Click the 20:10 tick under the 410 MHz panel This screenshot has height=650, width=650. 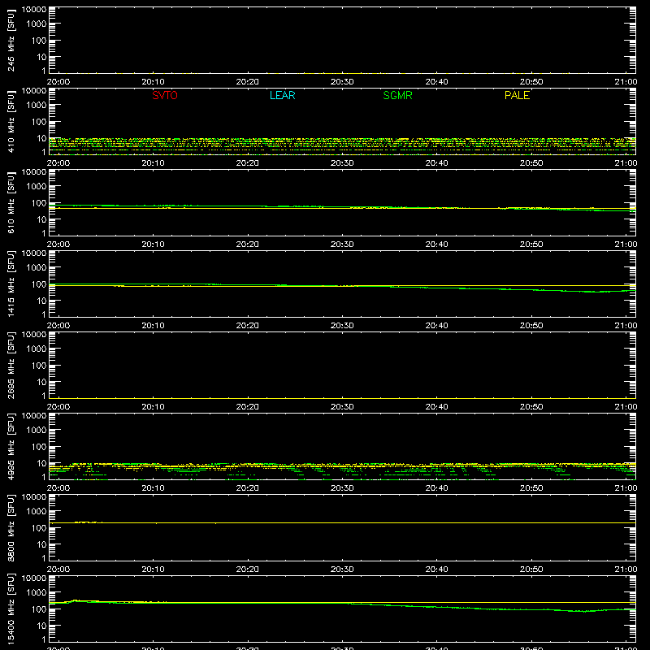(153, 163)
